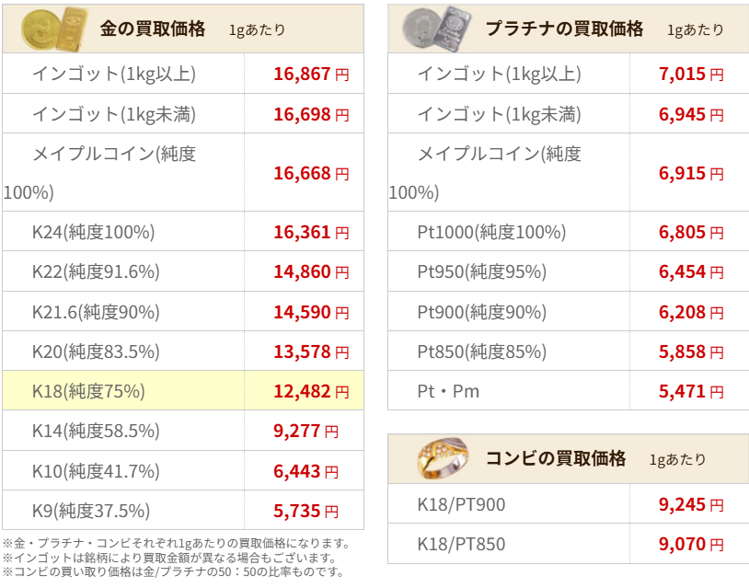
Task: Select the Pt1000(純度100%) row
Action: coord(569,232)
